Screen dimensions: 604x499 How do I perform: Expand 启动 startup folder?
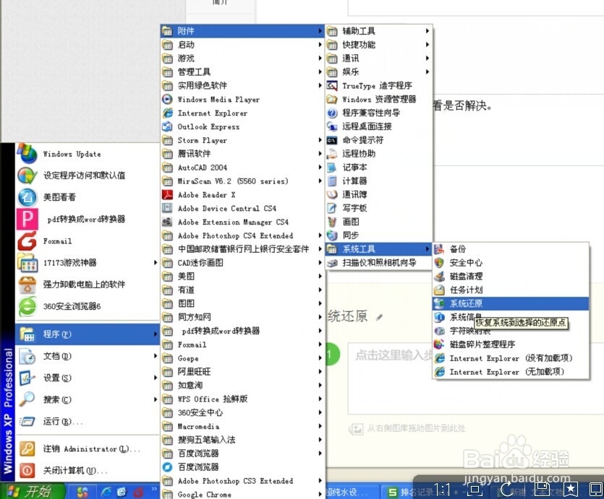pos(242,45)
